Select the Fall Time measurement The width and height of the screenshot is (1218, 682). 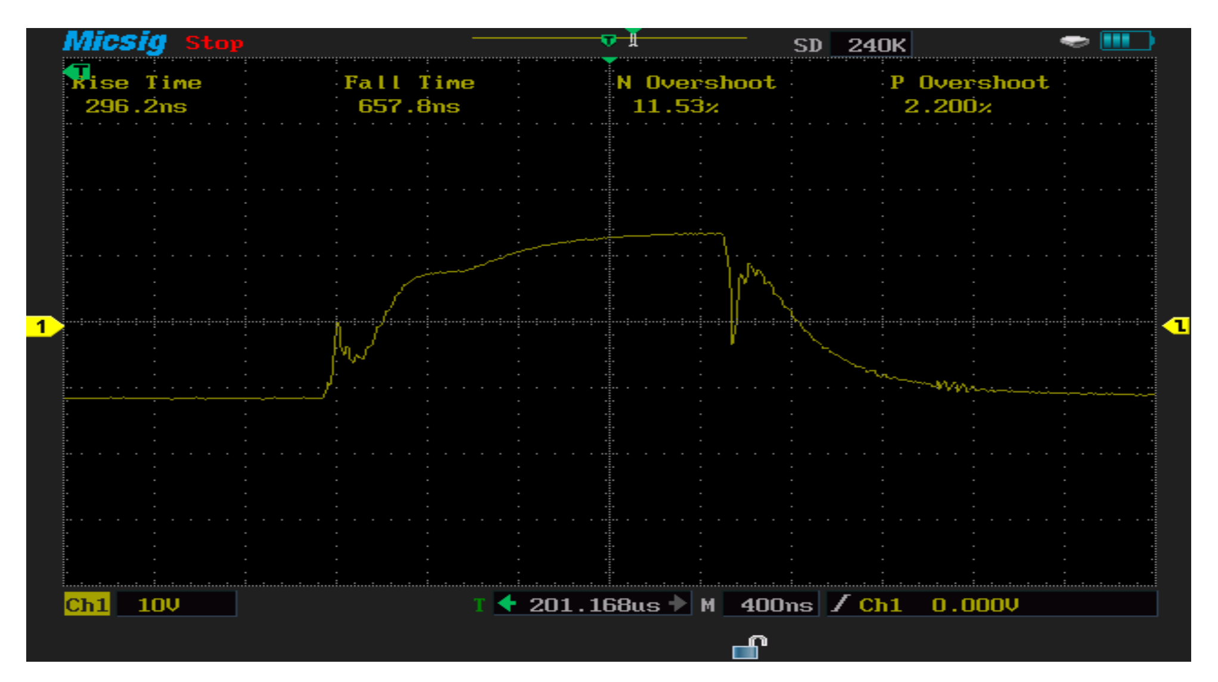tap(409, 94)
